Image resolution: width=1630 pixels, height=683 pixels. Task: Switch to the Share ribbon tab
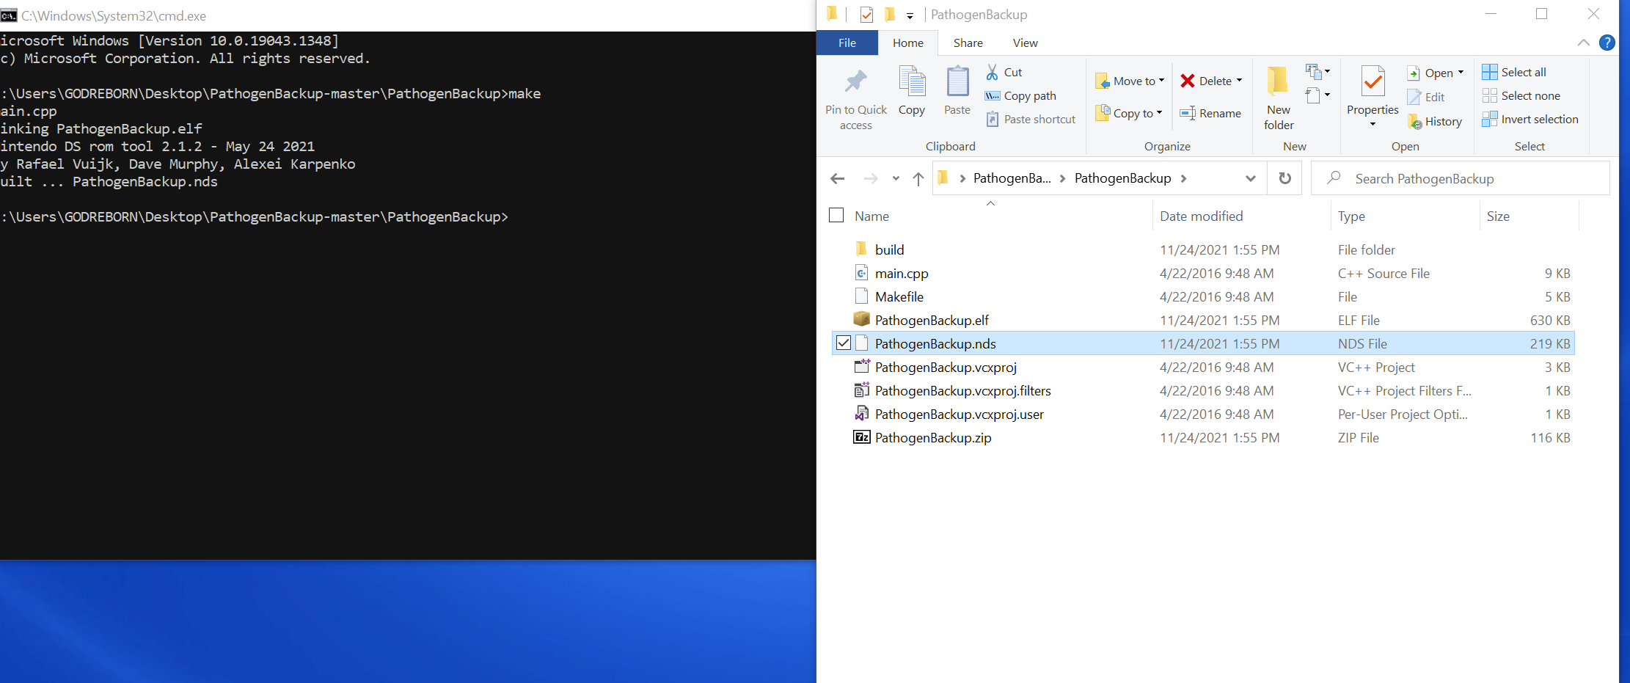[x=968, y=43]
